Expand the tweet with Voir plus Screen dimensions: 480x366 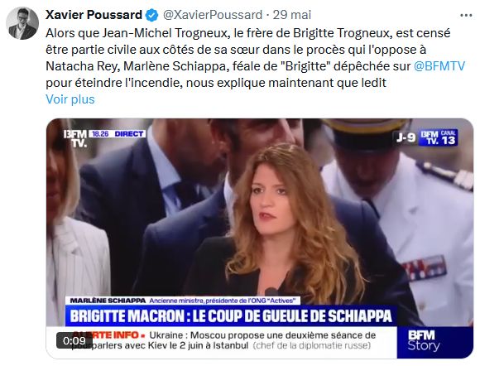70,99
